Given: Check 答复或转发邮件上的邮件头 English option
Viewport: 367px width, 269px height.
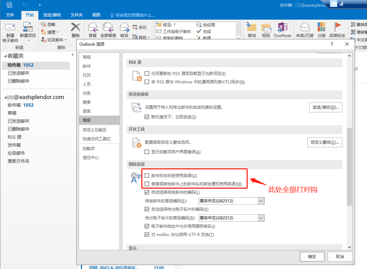Looking at the screenshot, I should (147, 184).
